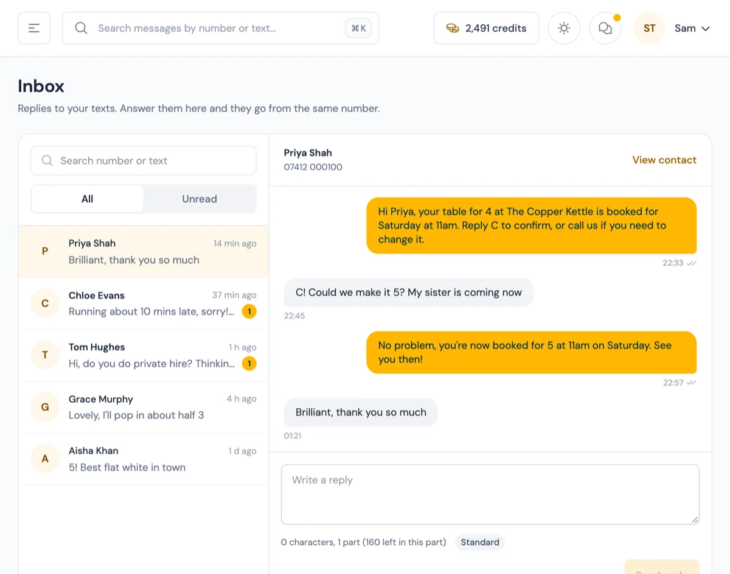Image resolution: width=730 pixels, height=574 pixels.
Task: Click the '4 h ago' time label
Action: click(242, 399)
